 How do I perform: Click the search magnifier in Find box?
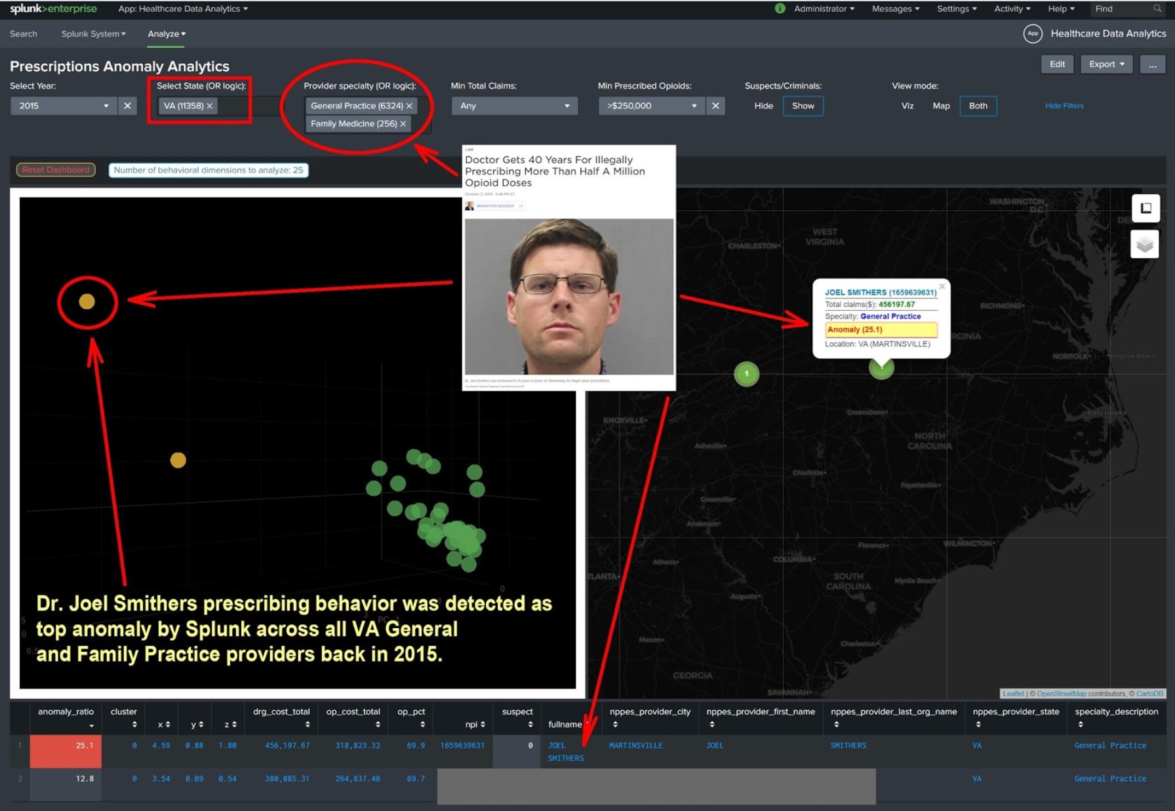point(1157,9)
